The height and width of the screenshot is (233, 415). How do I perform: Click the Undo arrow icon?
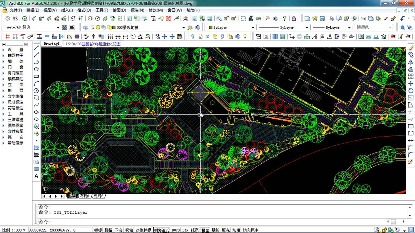coord(403,18)
